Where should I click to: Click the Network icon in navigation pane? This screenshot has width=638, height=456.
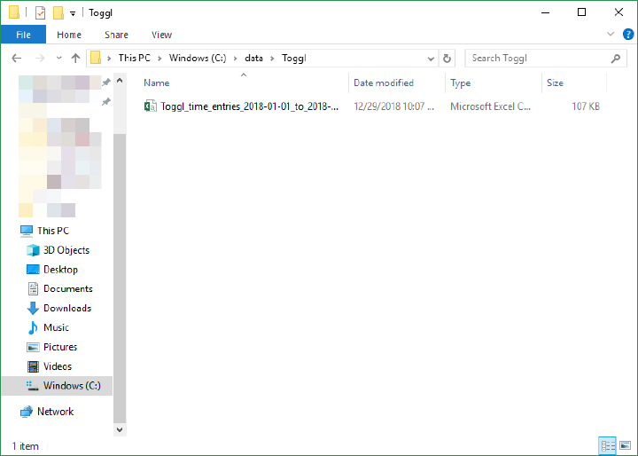(27, 412)
